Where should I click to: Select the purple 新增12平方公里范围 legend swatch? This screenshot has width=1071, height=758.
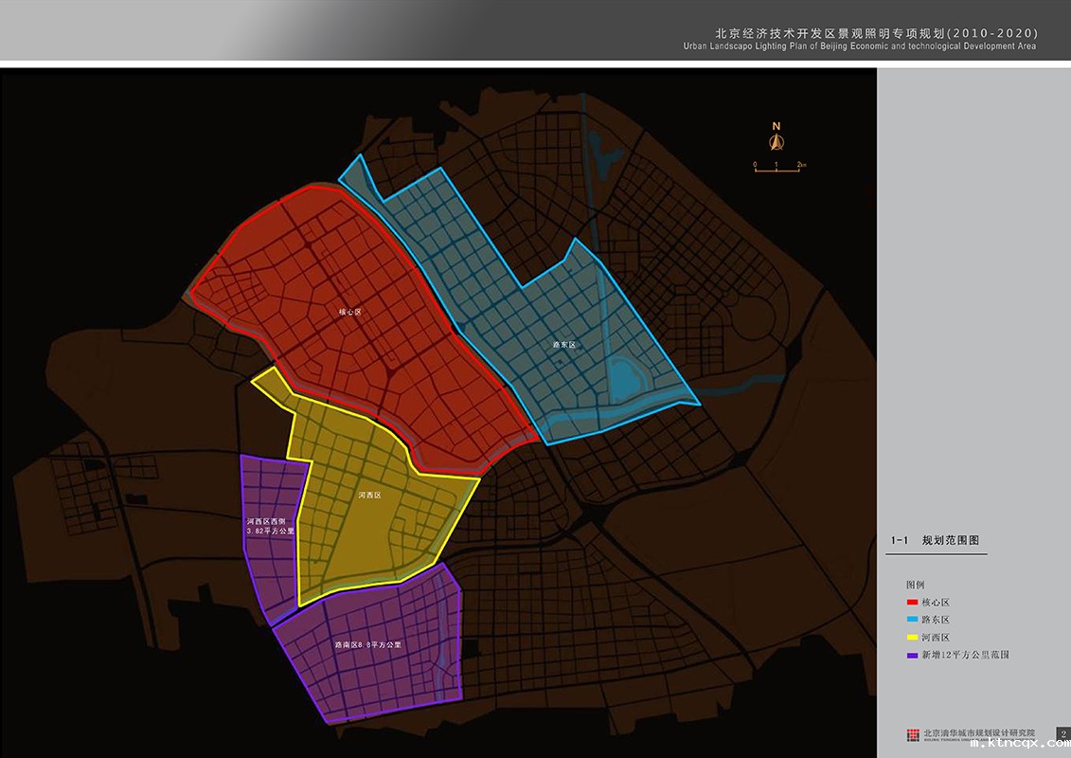tap(912, 655)
